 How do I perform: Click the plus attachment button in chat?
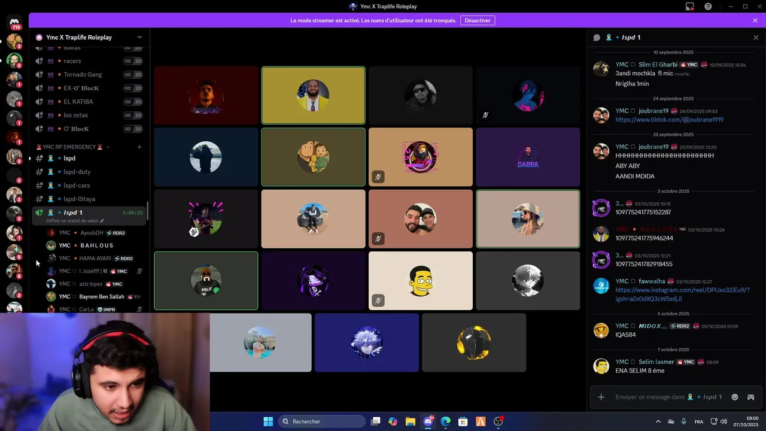point(601,397)
